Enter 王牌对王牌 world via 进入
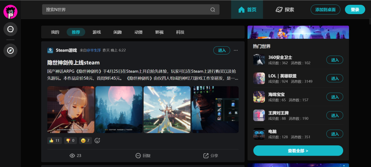 335,115
